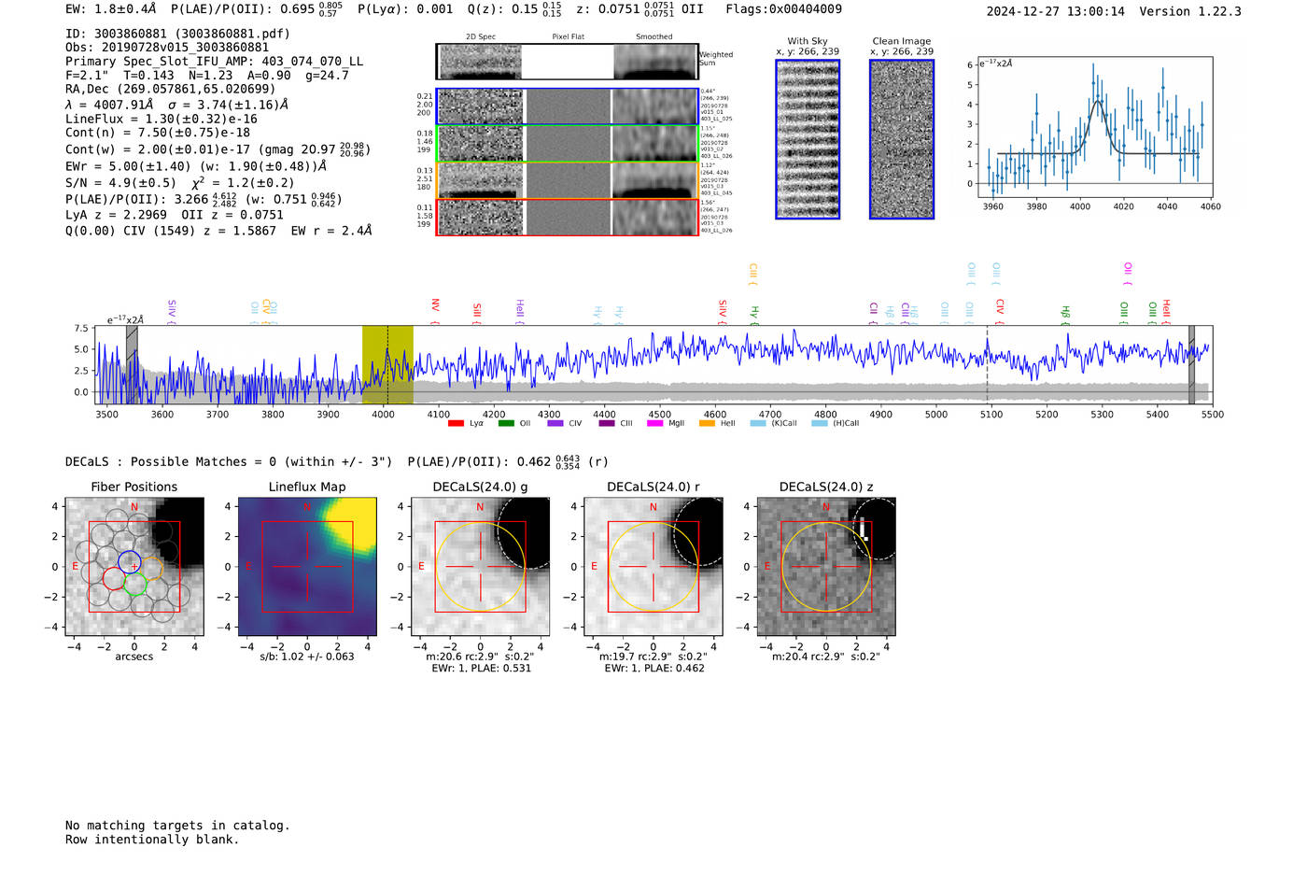Click the purple HeII line marker

click(520, 312)
